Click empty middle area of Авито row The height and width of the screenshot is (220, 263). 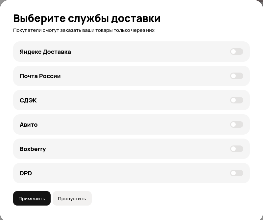(x=131, y=124)
